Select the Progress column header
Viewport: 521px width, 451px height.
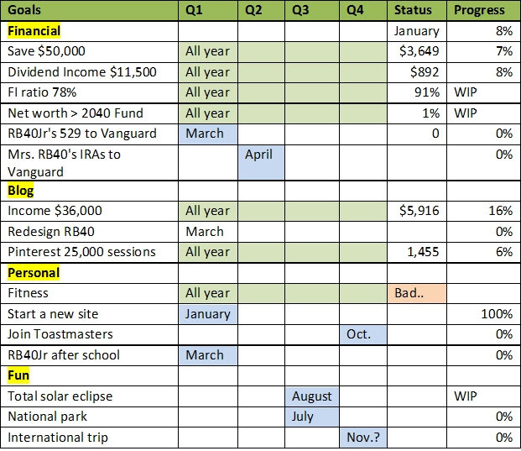tap(484, 10)
